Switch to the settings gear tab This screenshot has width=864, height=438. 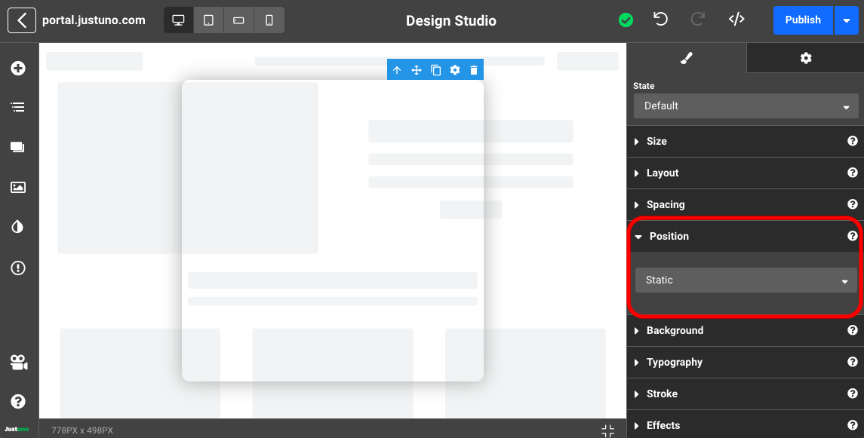[x=805, y=58]
